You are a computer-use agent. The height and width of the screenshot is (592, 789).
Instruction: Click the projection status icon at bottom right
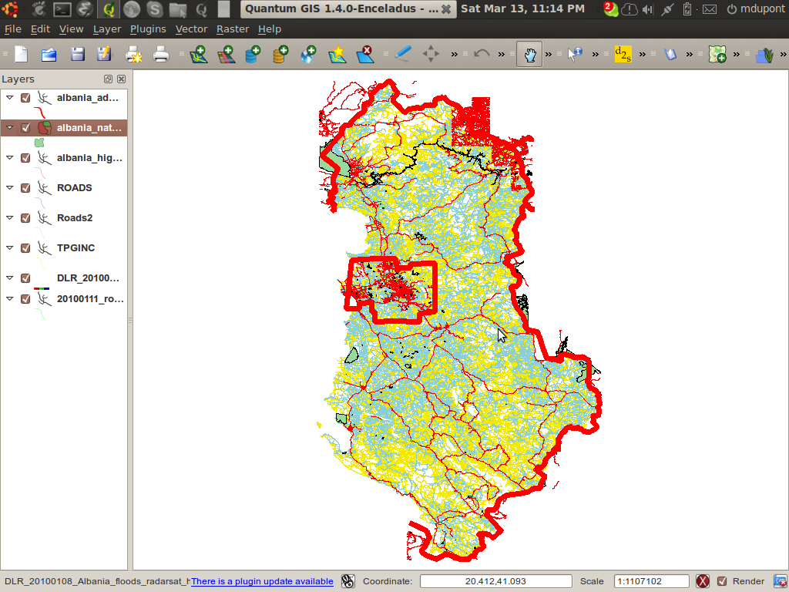[781, 581]
